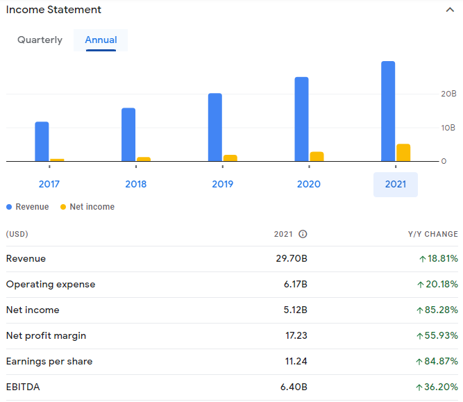
Task: Click the 11.24 earnings per share value
Action: (x=296, y=361)
